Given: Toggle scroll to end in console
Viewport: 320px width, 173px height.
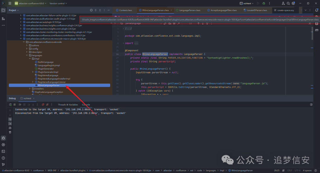Looking at the screenshot, I should [10, 124].
